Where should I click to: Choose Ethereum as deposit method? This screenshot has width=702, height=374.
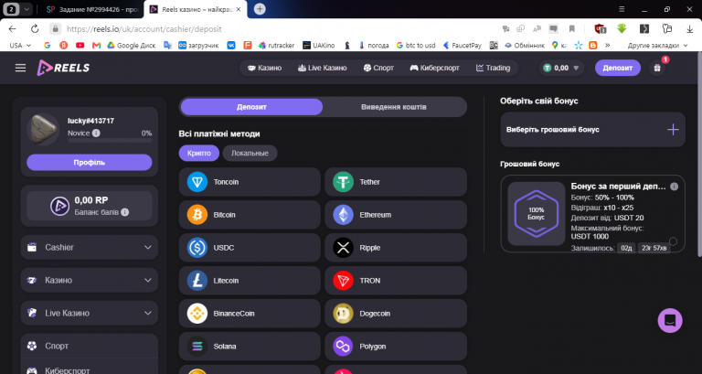396,215
